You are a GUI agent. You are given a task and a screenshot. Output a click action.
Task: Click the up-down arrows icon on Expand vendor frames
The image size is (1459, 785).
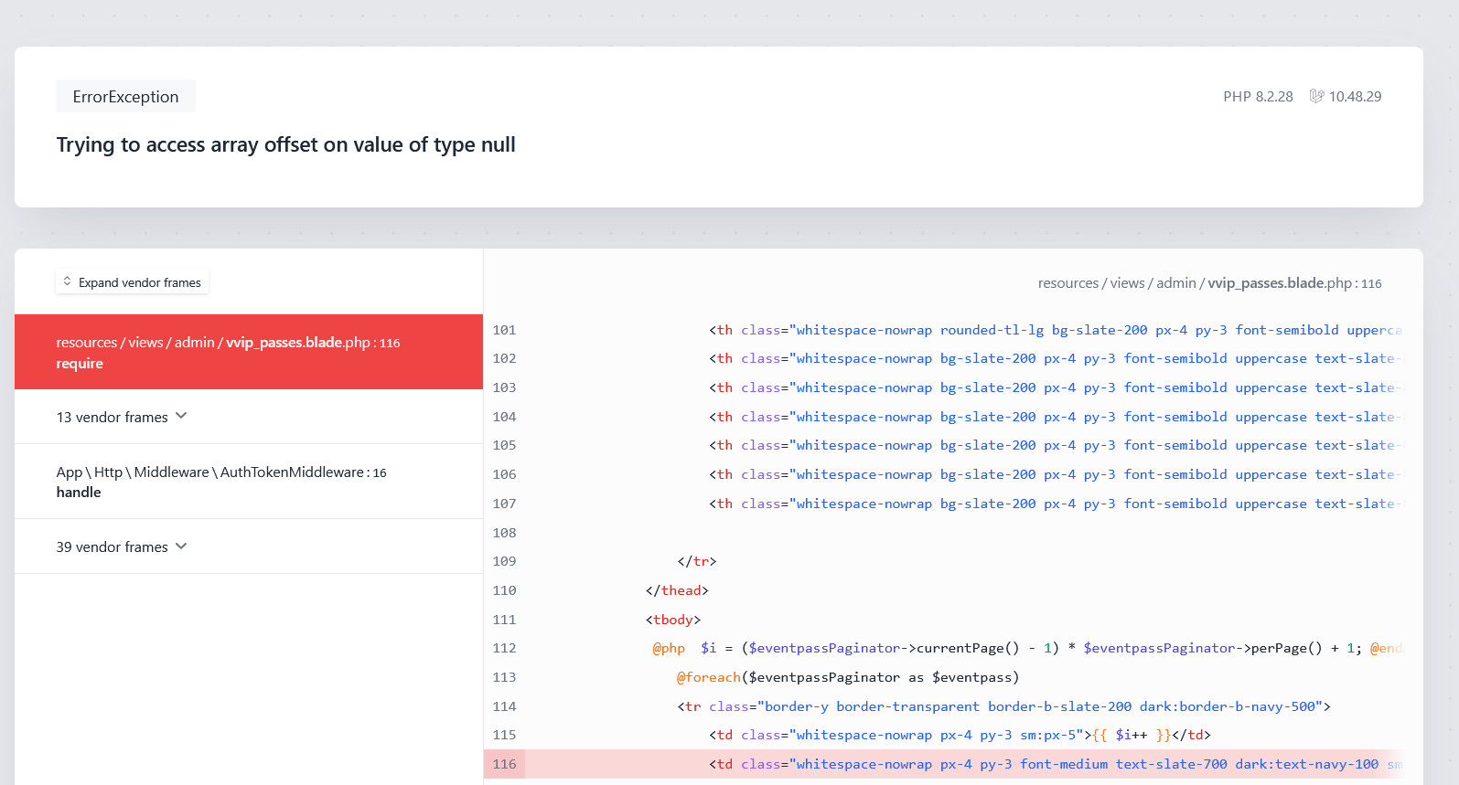(67, 281)
